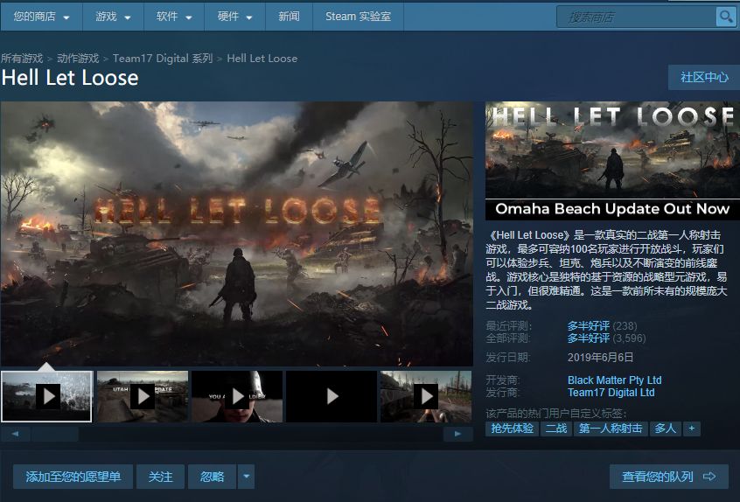The width and height of the screenshot is (740, 502).
Task: Click 查看您的队列 button
Action: tap(669, 477)
